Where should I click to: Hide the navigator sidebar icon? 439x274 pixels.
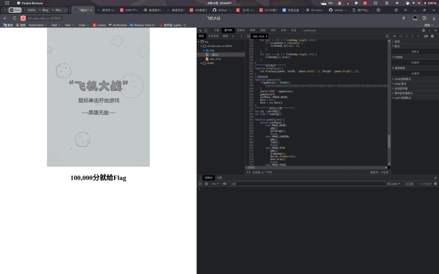(248, 36)
